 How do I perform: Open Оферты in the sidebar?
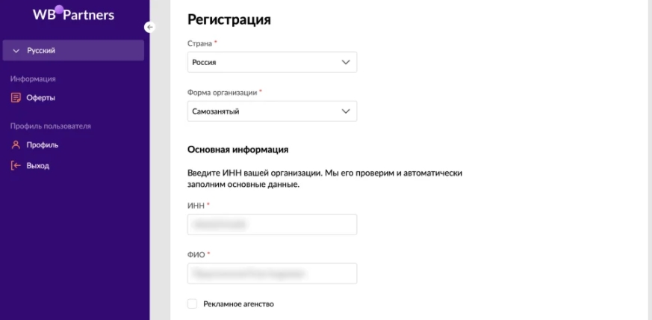point(41,98)
